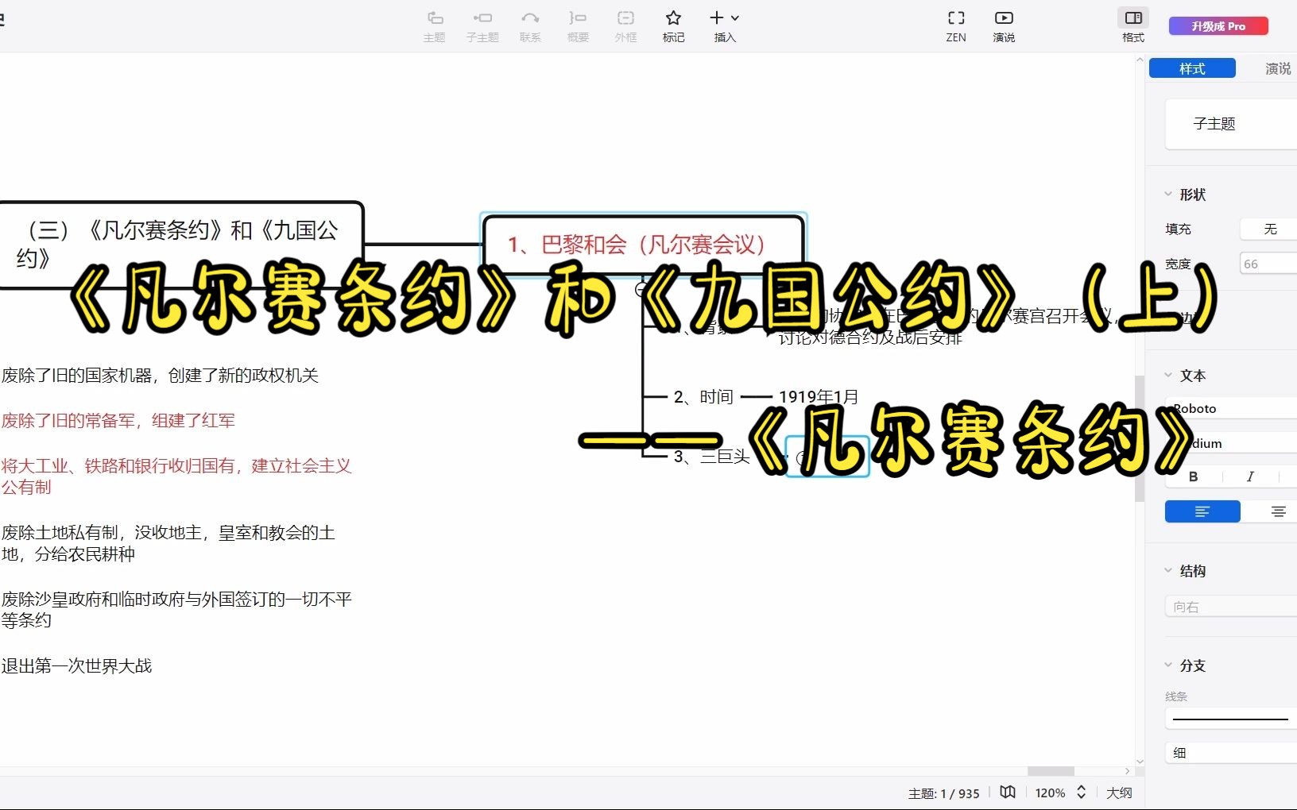Select the red 将大工业、铁路和银行收归国有 text
This screenshot has width=1297, height=810.
[176, 476]
